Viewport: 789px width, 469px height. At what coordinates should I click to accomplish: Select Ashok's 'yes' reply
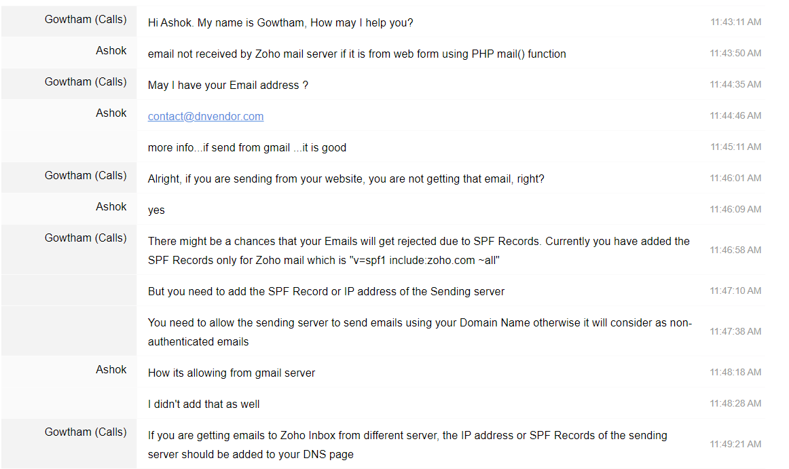pos(156,210)
